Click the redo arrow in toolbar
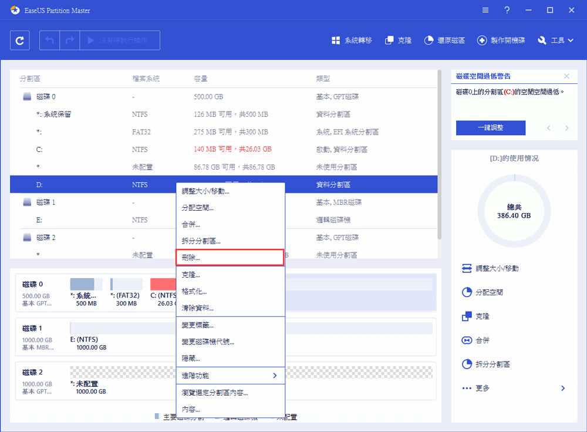This screenshot has height=432, width=587. 70,41
